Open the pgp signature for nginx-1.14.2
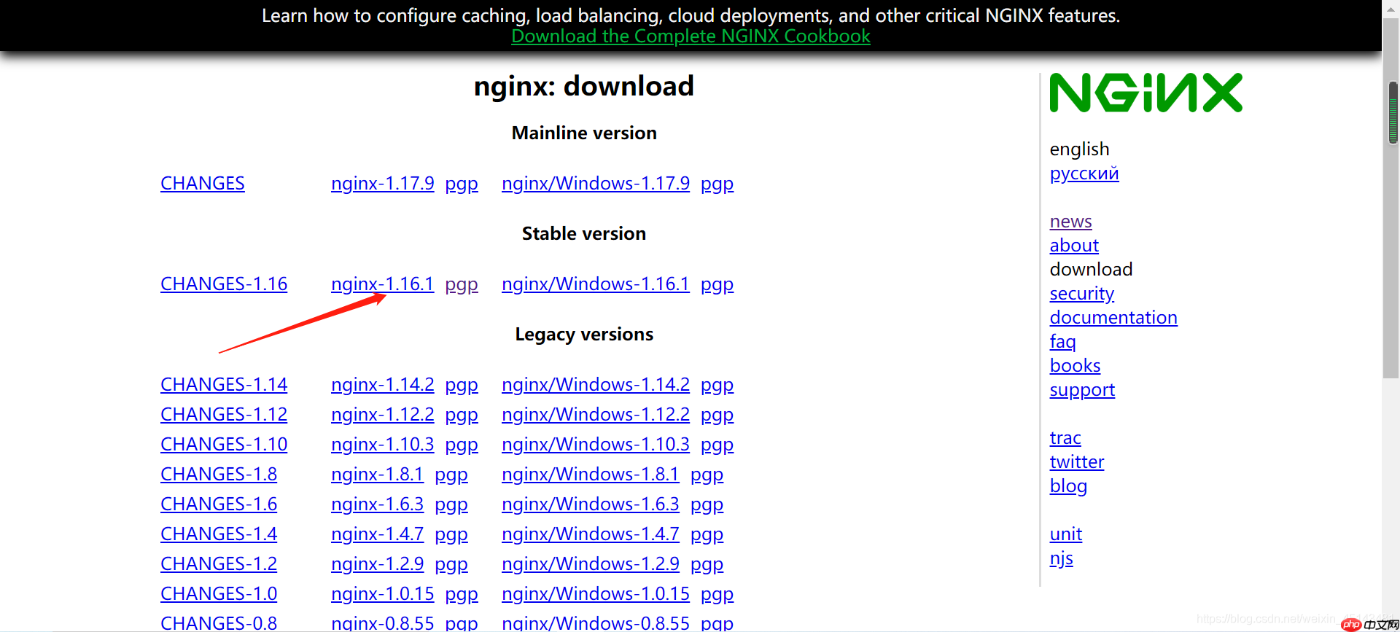This screenshot has height=632, width=1400. coord(462,386)
